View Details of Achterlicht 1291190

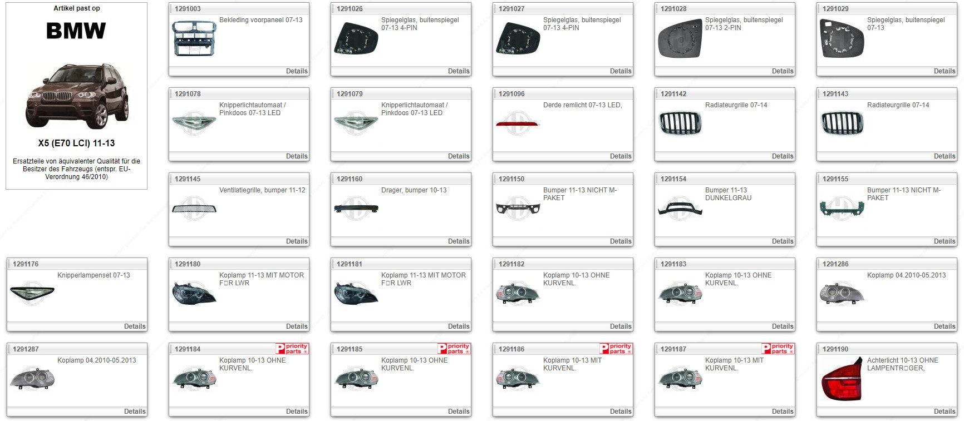point(944,412)
